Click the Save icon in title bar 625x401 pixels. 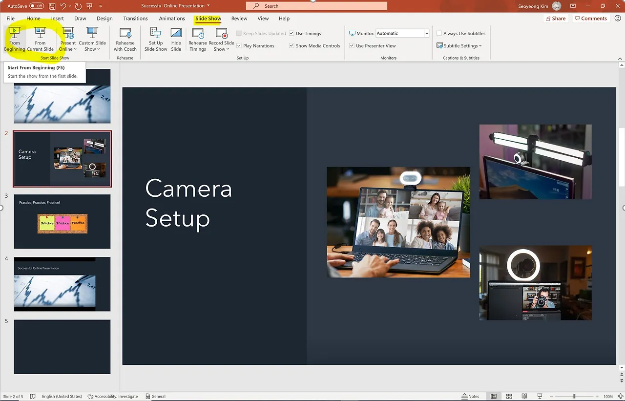52,6
